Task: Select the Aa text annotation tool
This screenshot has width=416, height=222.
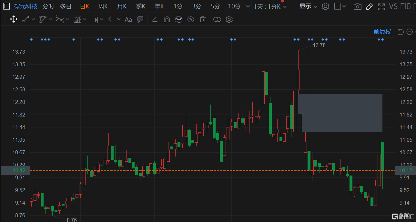Action: point(128,19)
